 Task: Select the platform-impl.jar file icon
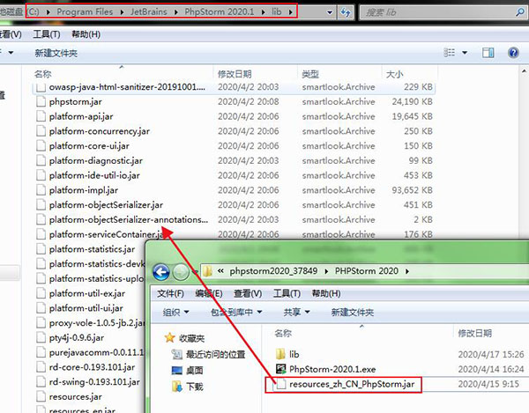41,190
